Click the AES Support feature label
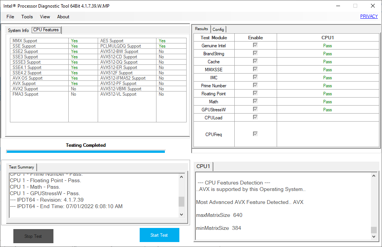Viewport: 382px width, 247px height. pos(112,41)
